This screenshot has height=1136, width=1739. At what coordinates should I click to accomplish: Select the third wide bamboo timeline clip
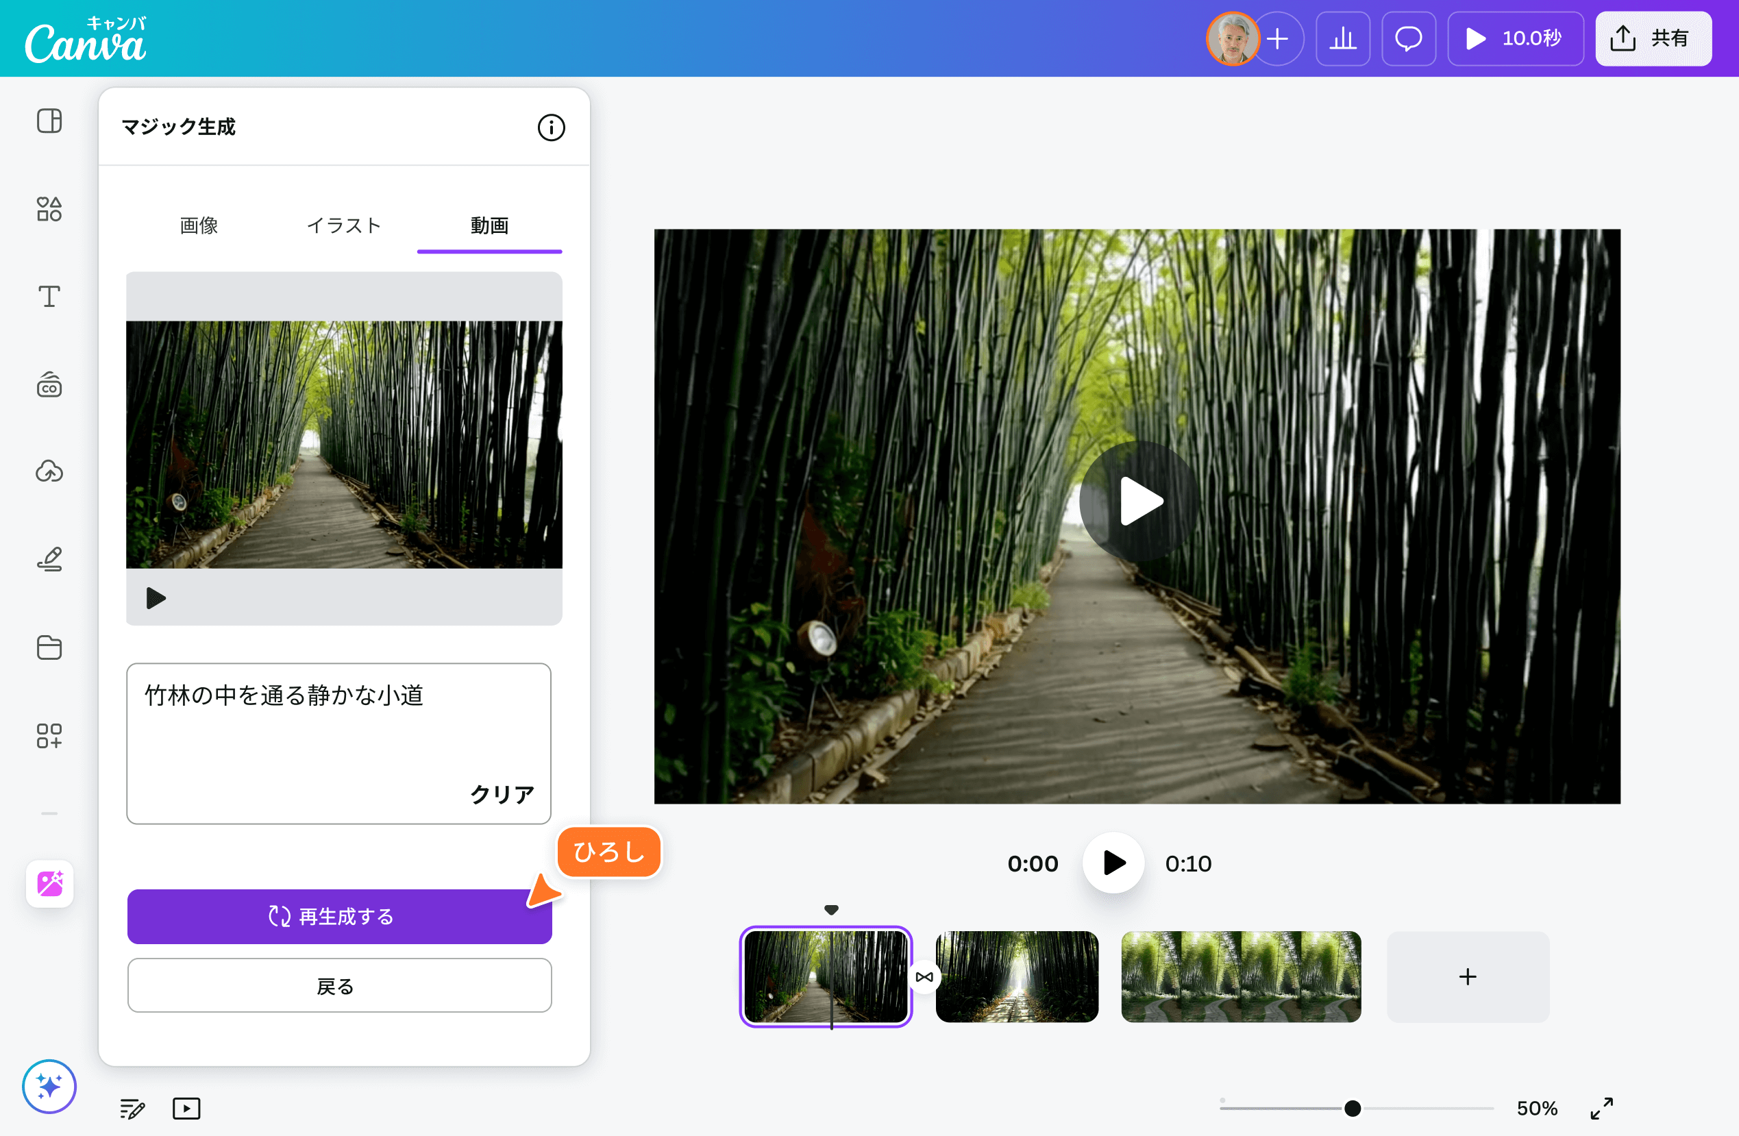[x=1241, y=976]
